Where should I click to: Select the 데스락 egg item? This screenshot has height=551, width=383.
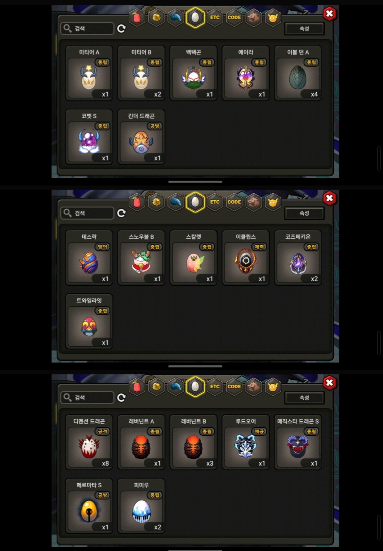coord(89,258)
